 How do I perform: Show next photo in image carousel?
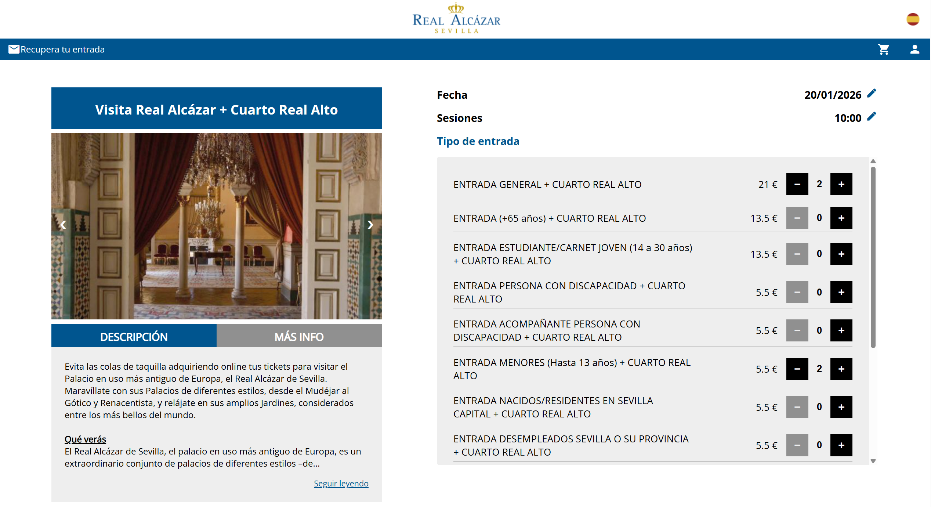(x=370, y=225)
